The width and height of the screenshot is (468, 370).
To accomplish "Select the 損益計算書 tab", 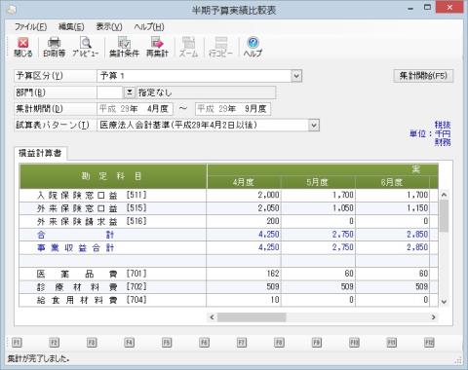I will pyautogui.click(x=40, y=153).
